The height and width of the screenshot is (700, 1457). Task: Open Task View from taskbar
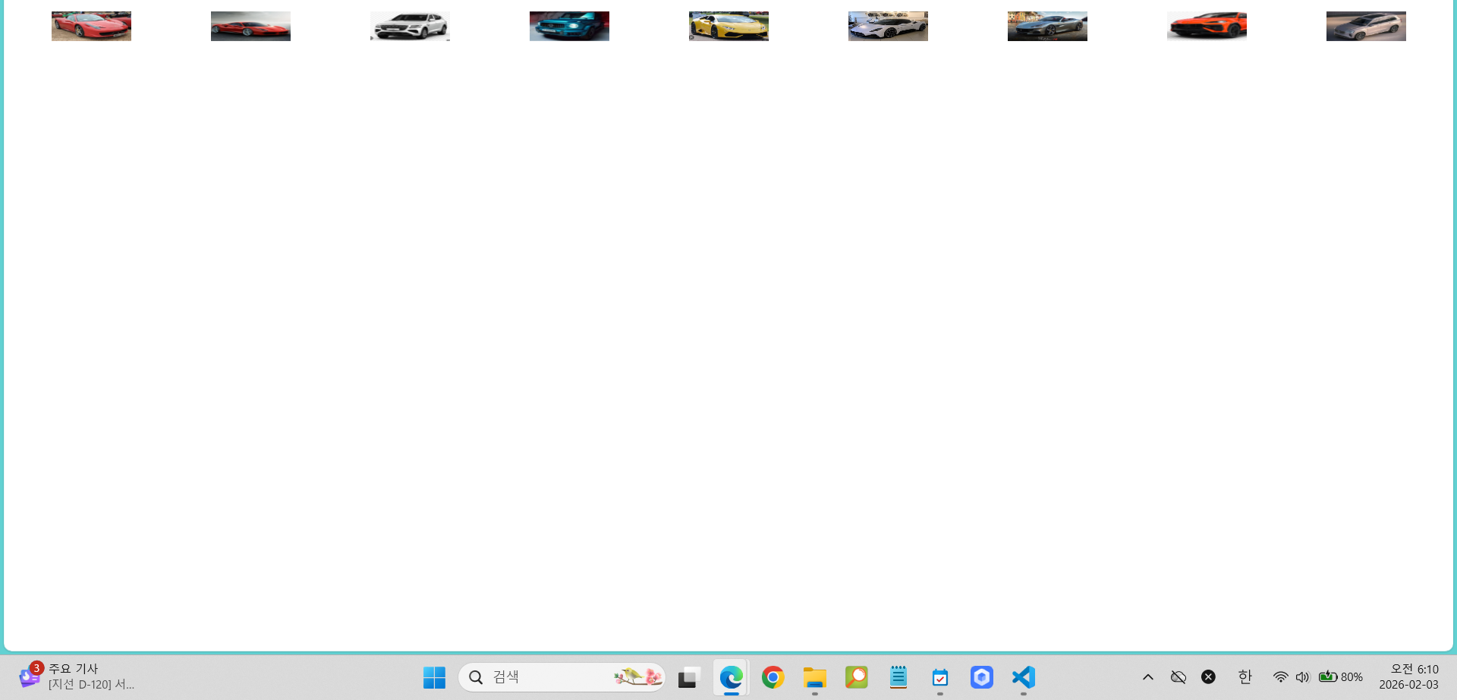689,677
